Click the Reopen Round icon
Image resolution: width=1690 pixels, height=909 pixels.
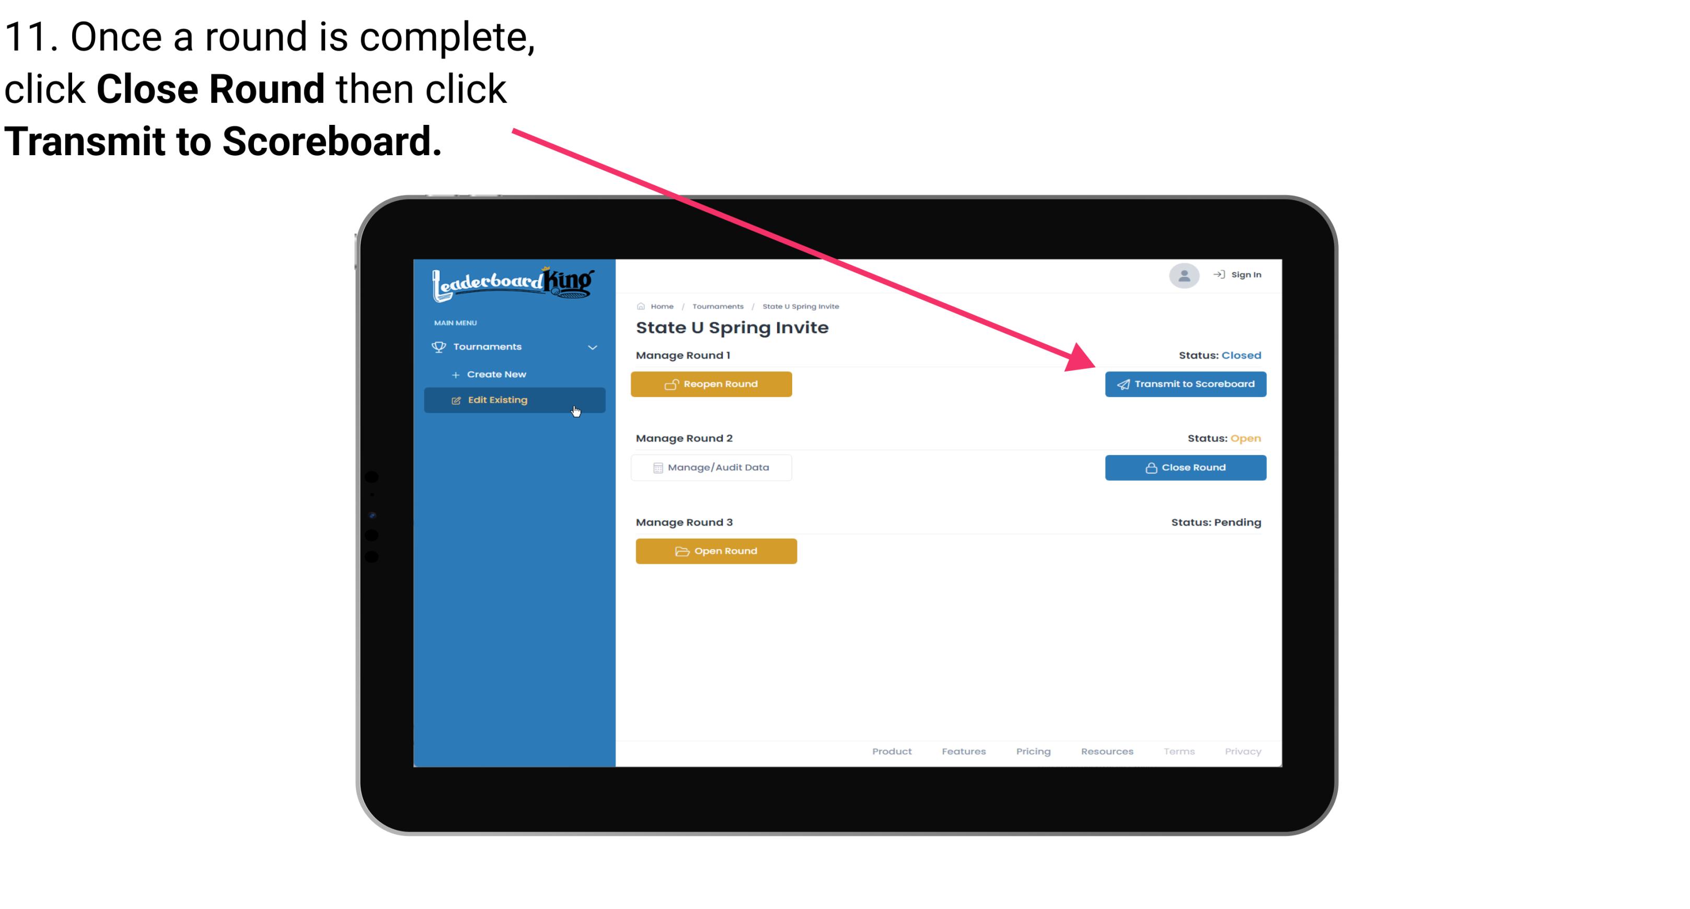(x=673, y=383)
